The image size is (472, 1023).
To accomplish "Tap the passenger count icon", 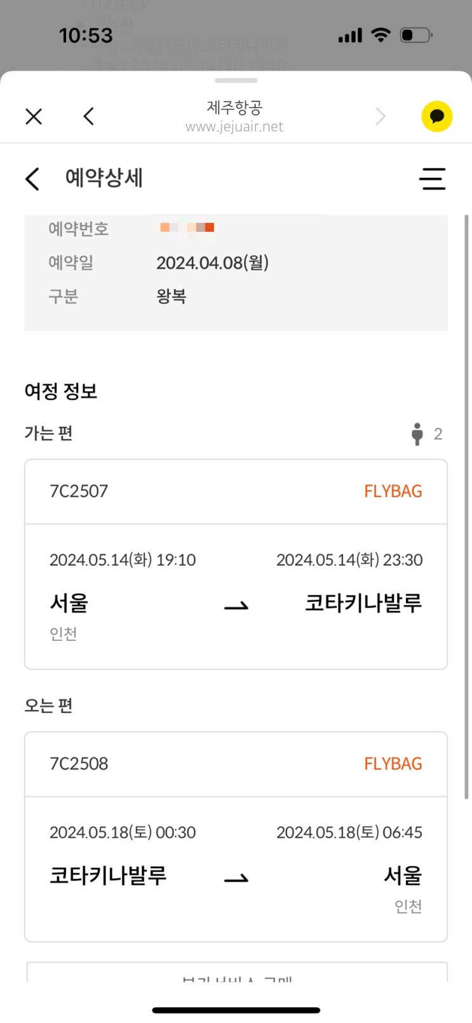I will tap(417, 434).
